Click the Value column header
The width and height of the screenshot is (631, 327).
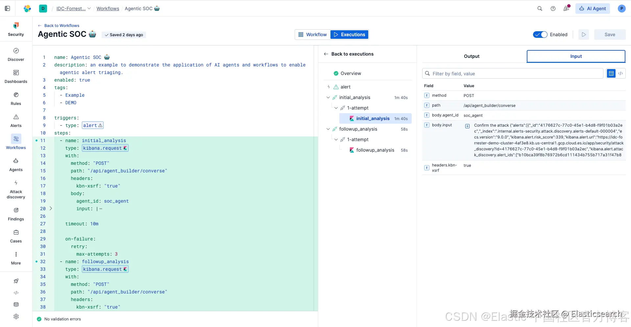pyautogui.click(x=469, y=86)
